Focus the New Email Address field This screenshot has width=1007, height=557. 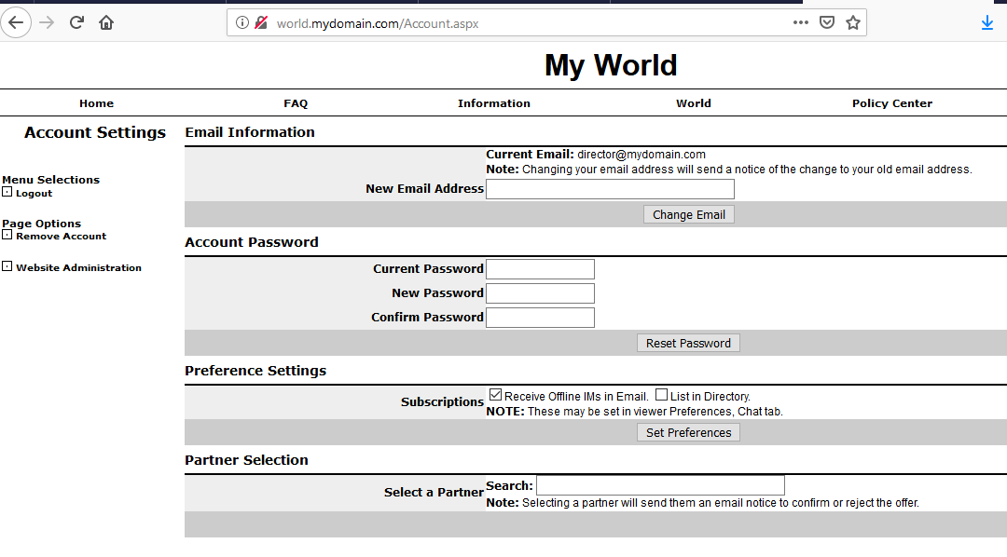pyautogui.click(x=610, y=189)
